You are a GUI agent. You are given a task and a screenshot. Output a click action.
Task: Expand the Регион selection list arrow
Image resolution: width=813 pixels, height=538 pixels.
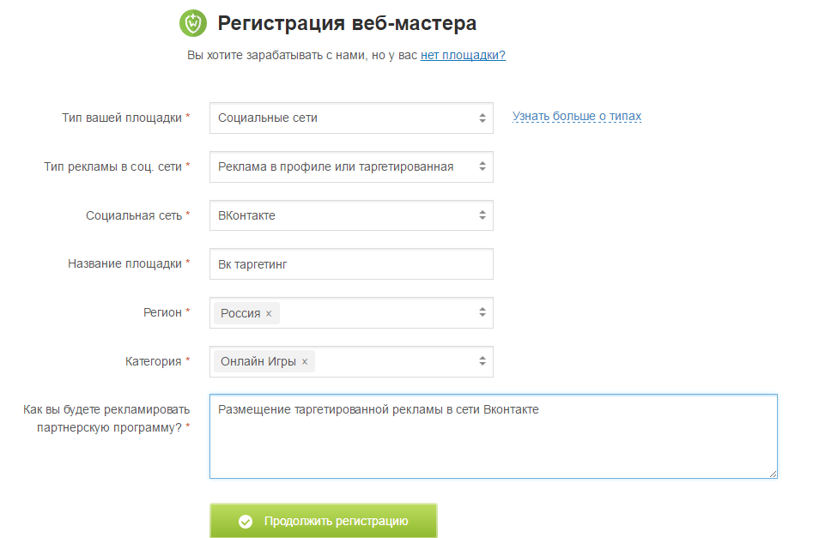[x=482, y=313]
